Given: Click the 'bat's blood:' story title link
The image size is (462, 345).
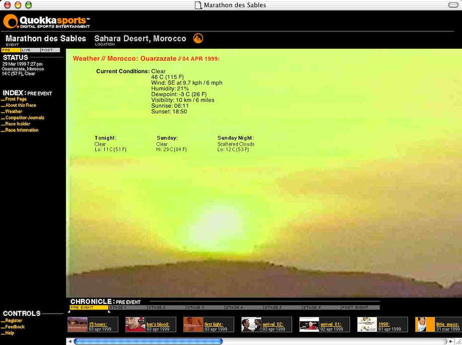Looking at the screenshot, I should [158, 324].
